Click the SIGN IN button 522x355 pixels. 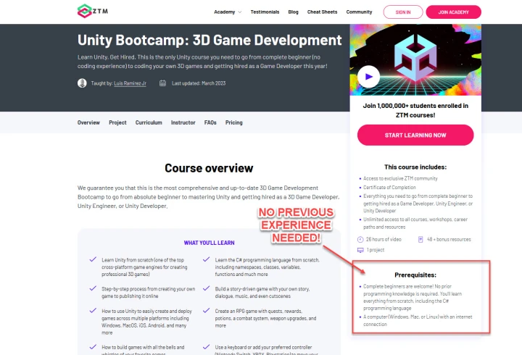[x=403, y=12]
